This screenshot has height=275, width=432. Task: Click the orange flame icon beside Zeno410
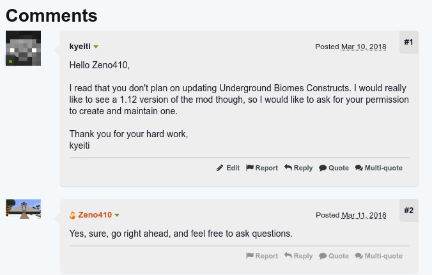tap(73, 216)
